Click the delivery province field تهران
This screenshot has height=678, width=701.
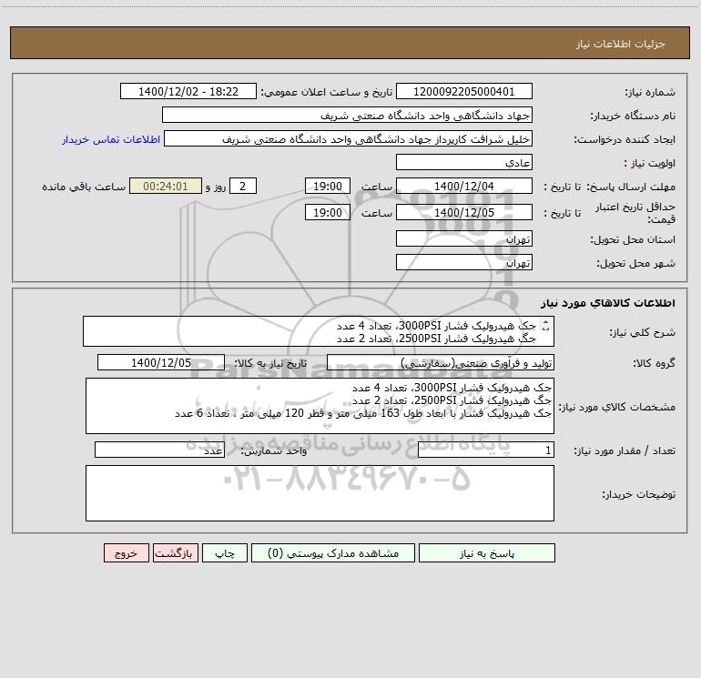(x=464, y=238)
